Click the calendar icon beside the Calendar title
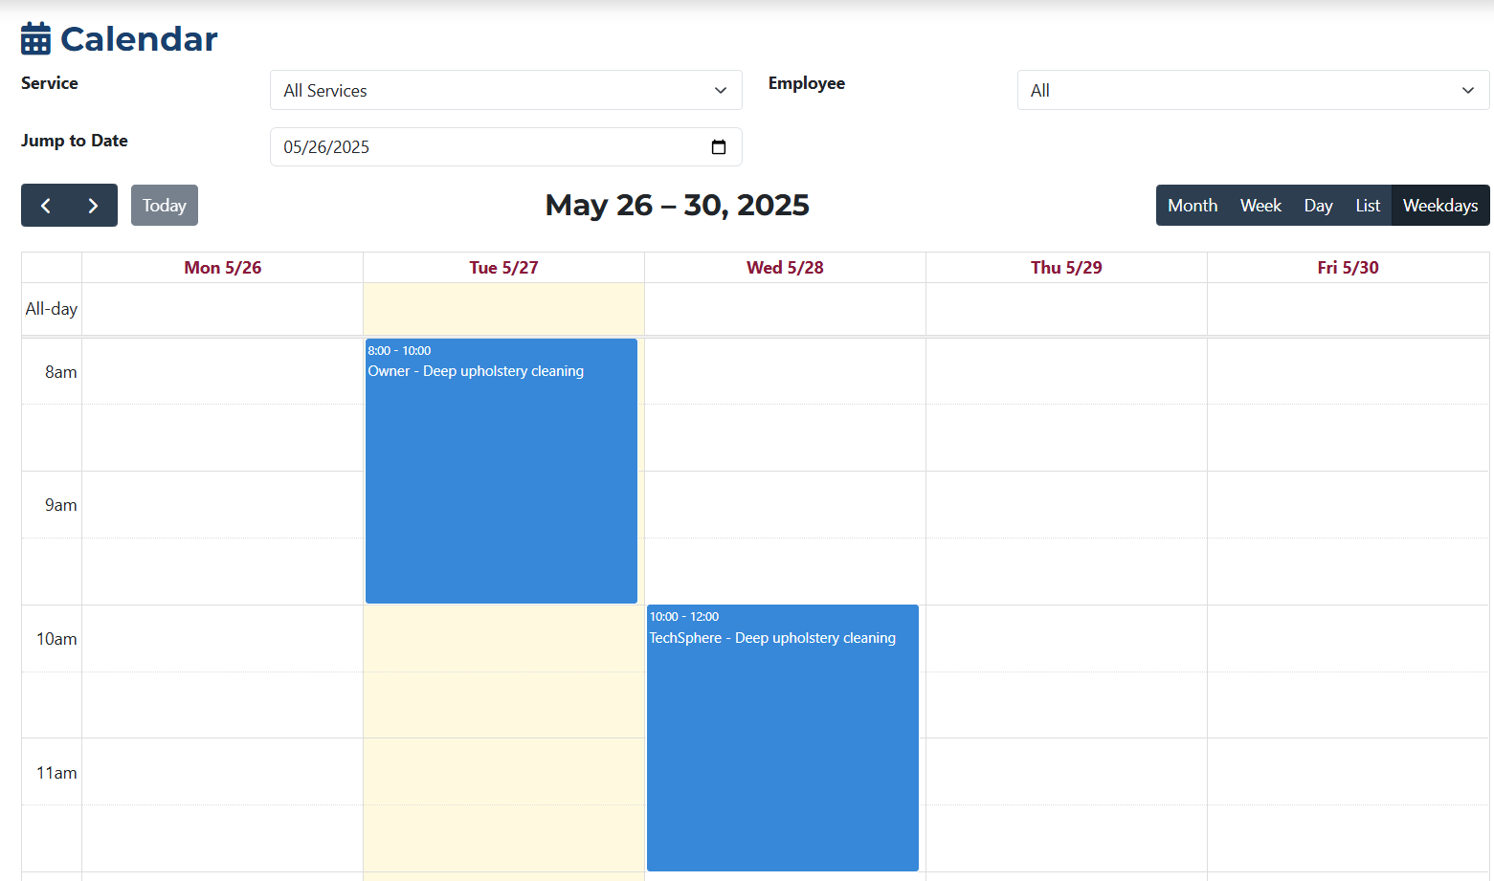Screen dimensions: 1494x881 [34, 38]
